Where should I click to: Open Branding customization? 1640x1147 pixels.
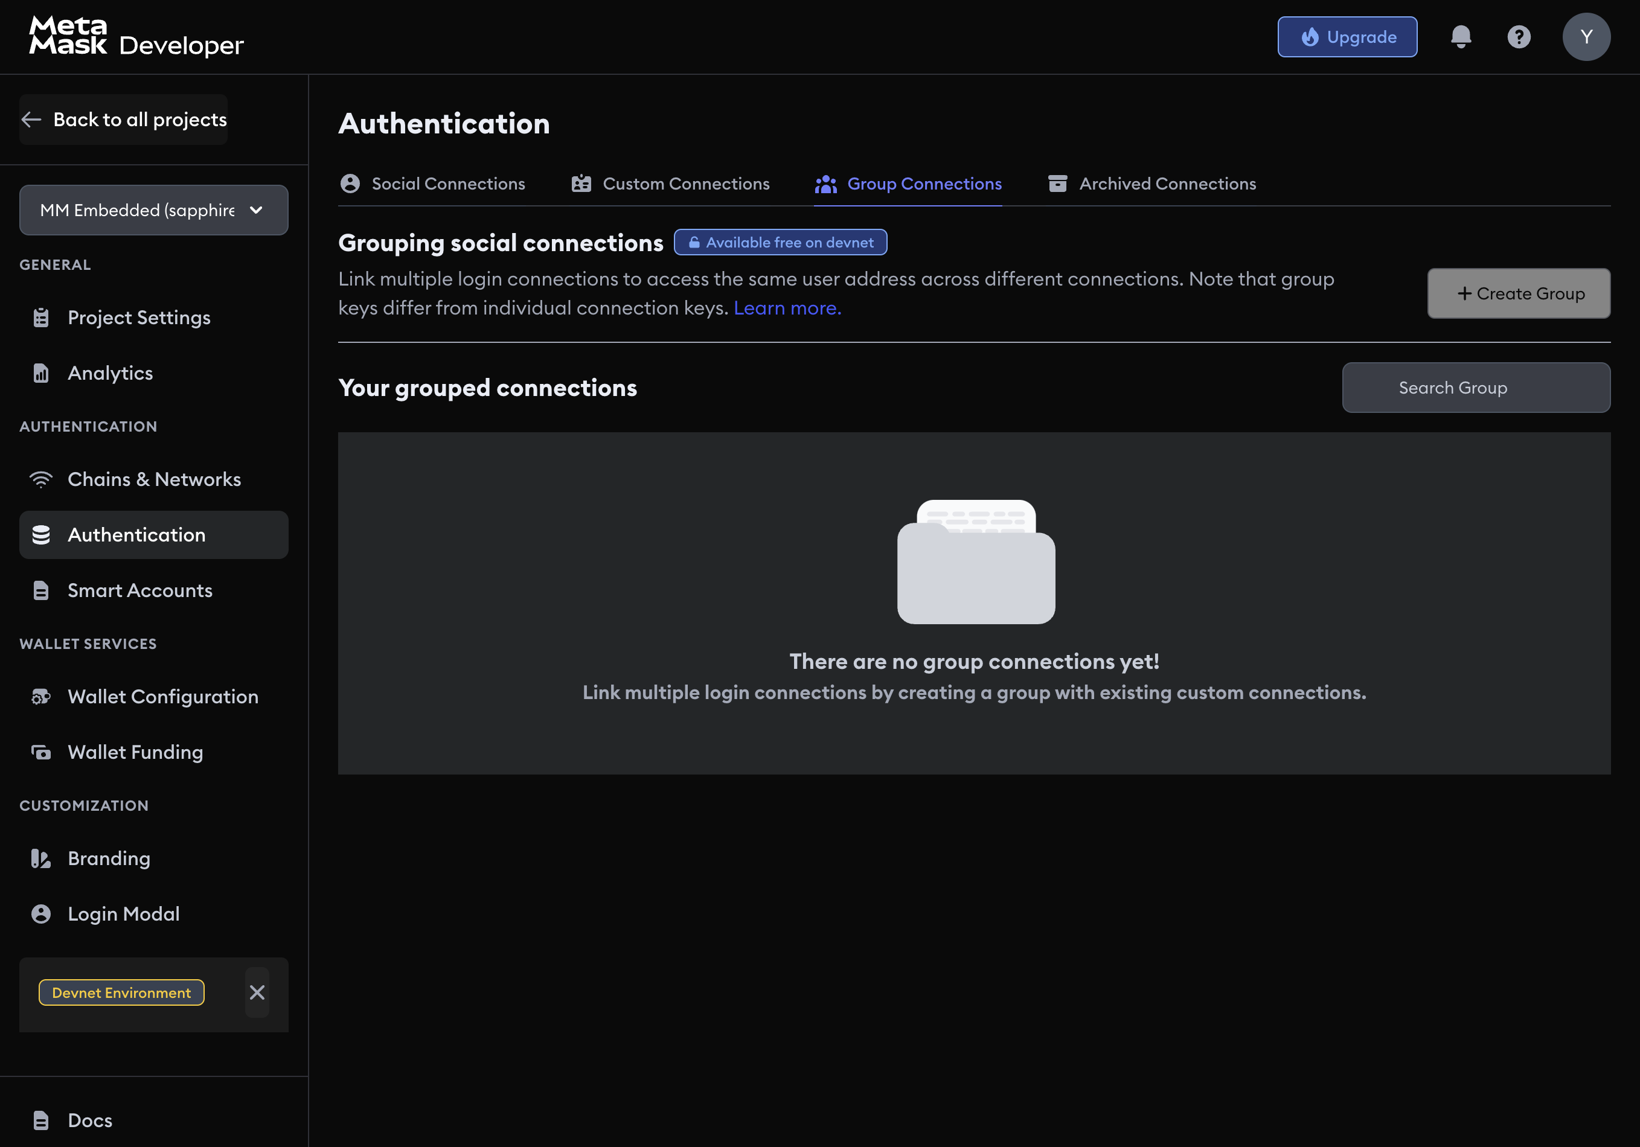153,858
